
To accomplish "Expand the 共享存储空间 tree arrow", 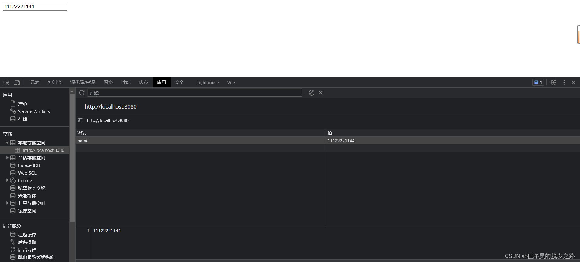I will coord(7,203).
